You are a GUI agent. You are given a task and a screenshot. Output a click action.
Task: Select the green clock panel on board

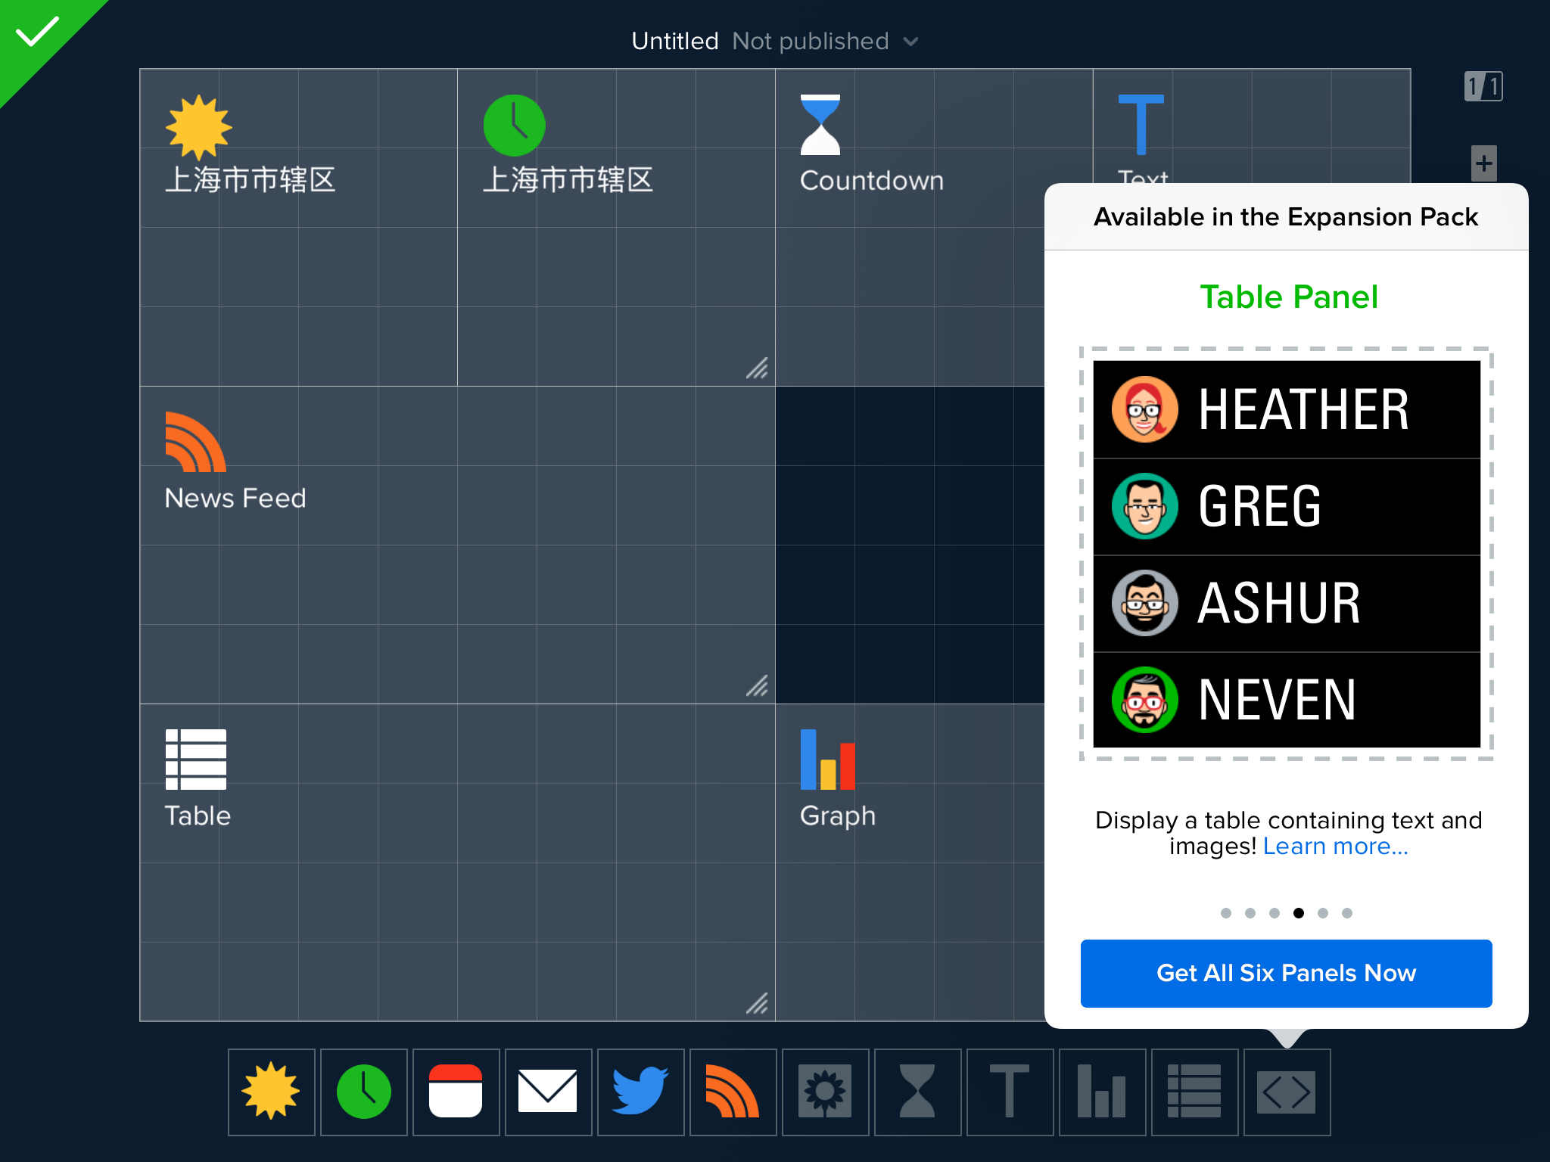515,126
